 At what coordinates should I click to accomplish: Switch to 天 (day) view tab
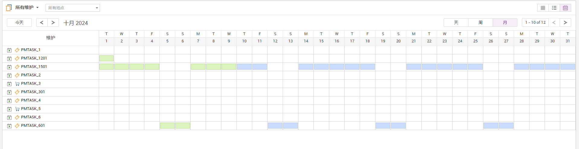point(456,23)
